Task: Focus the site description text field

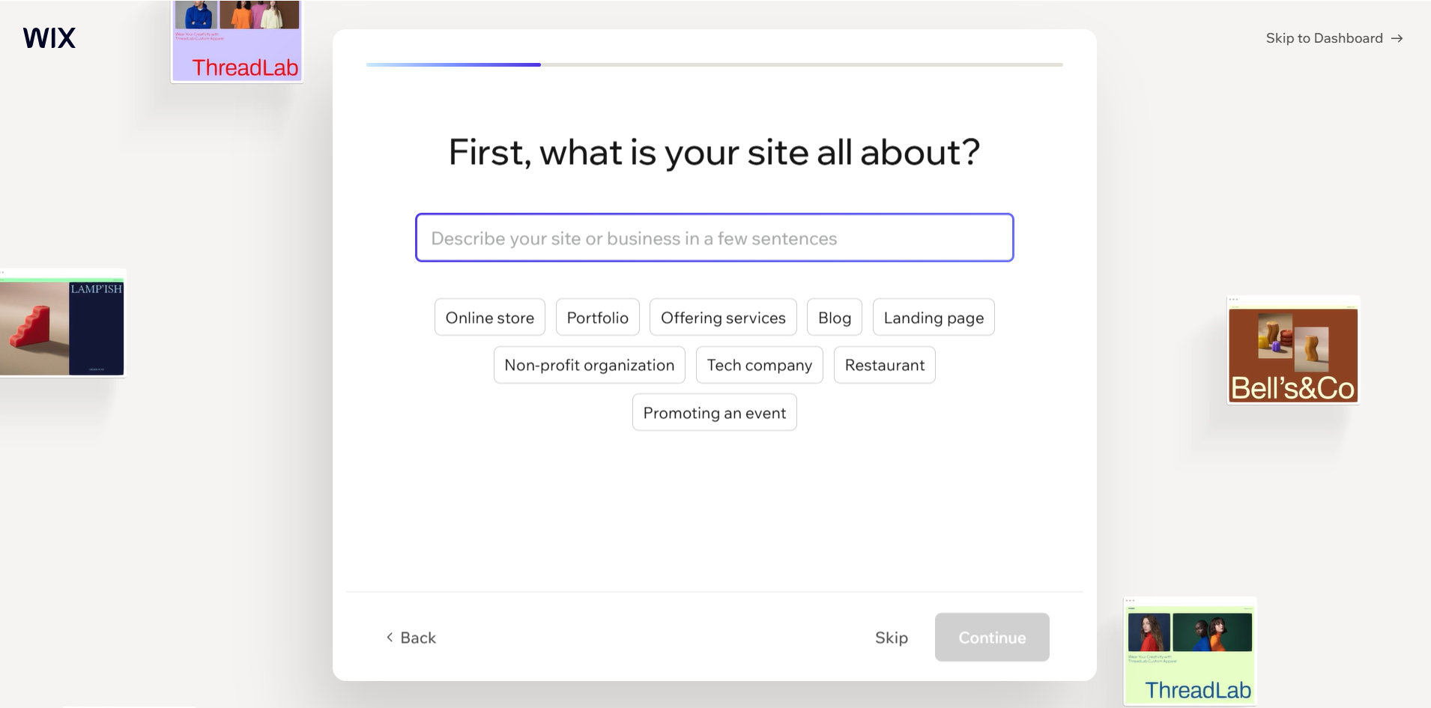Action: [x=715, y=237]
